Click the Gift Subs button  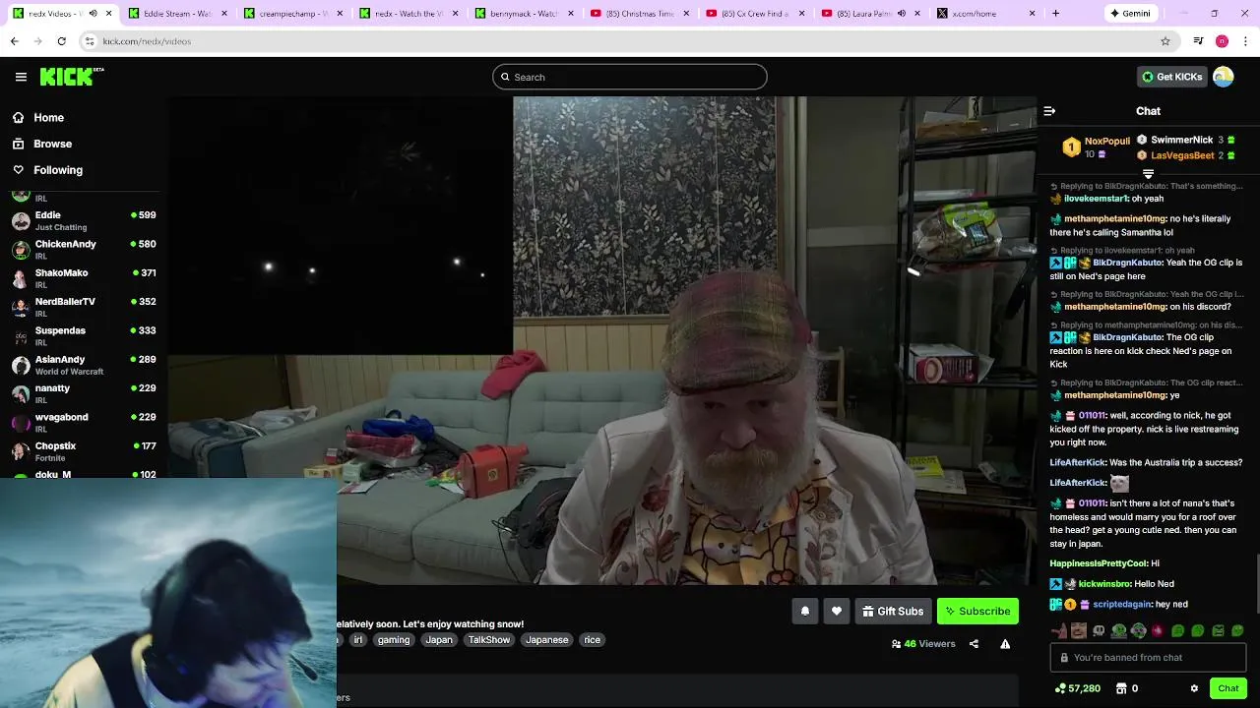893,612
